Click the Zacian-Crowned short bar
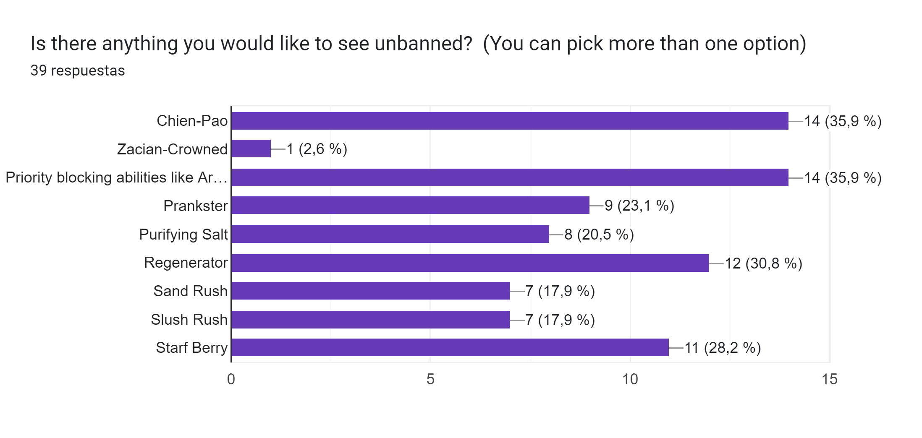The width and height of the screenshot is (922, 438). 251,149
